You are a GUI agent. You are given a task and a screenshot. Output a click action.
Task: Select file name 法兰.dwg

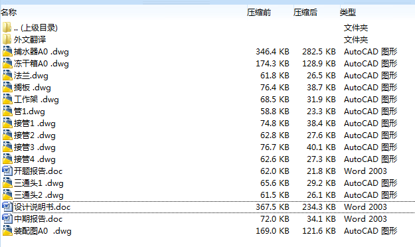31,76
